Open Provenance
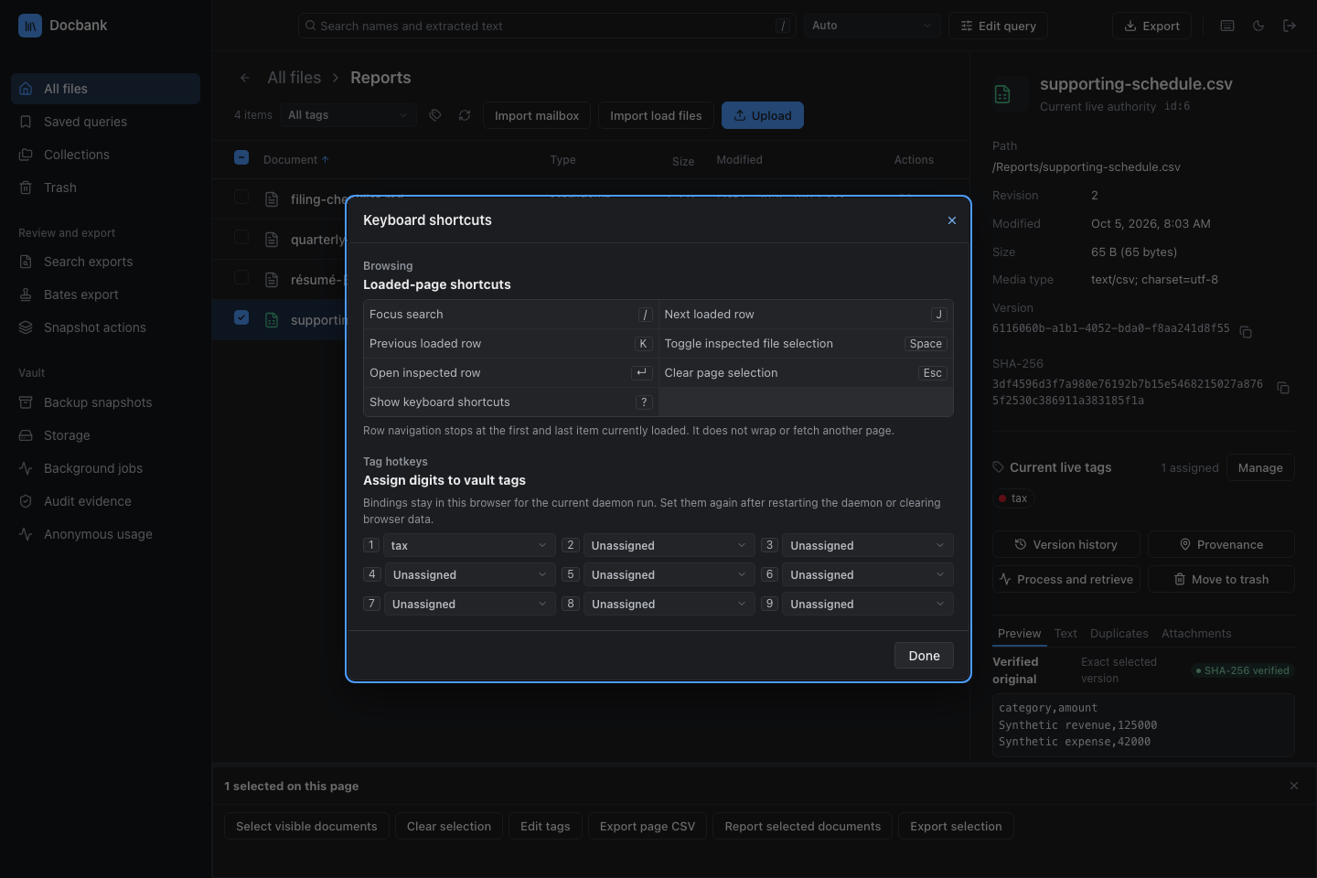Viewport: 1317px width, 878px height. pos(1221,544)
